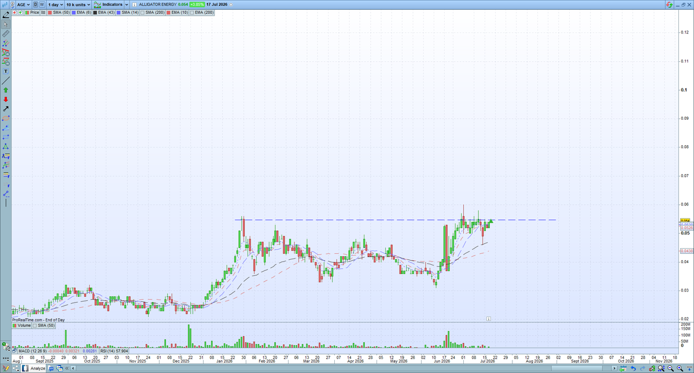Image resolution: width=694 pixels, height=373 pixels.
Task: Click the panel detach icon beside MACD
Action: tap(14, 351)
